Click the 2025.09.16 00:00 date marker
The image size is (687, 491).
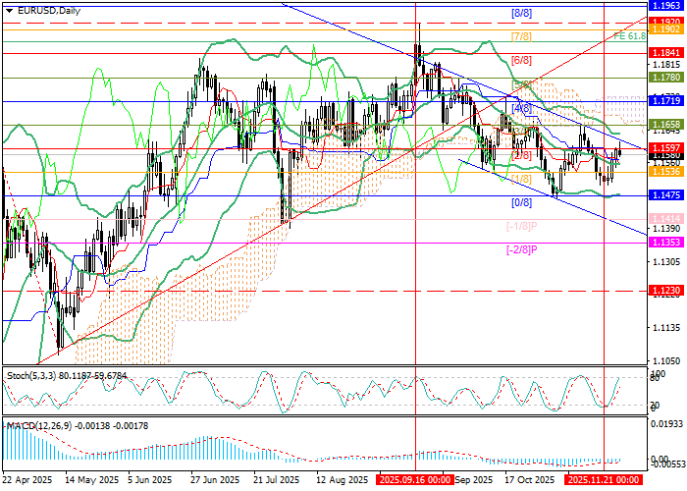click(416, 481)
